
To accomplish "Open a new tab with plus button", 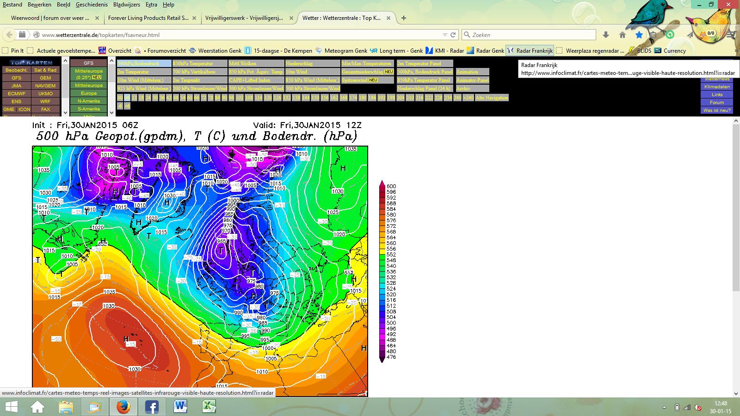I will [404, 18].
